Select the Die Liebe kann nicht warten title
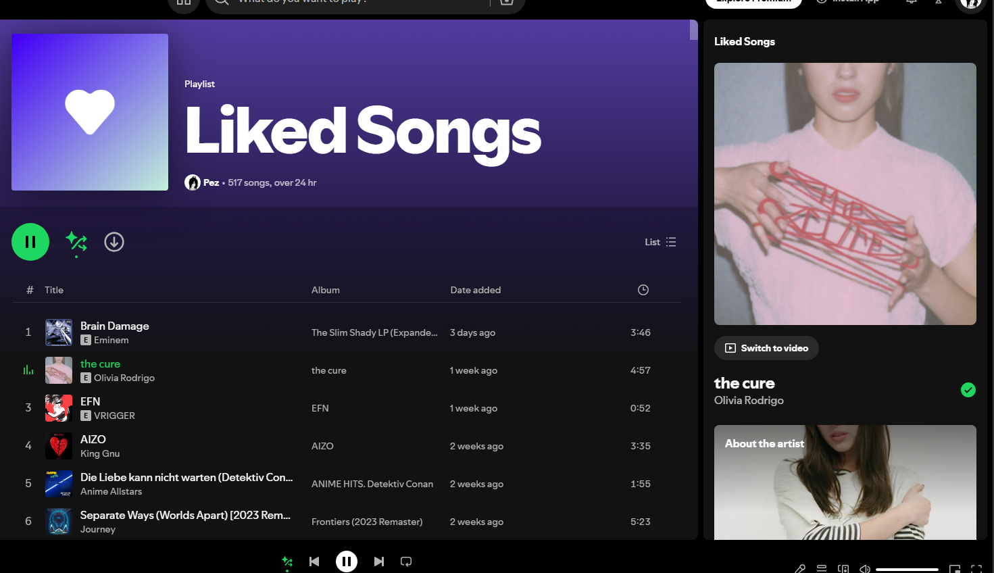 click(x=187, y=477)
